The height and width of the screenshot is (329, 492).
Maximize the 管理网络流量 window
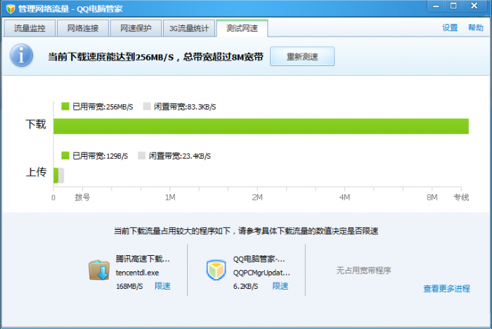(x=453, y=6)
